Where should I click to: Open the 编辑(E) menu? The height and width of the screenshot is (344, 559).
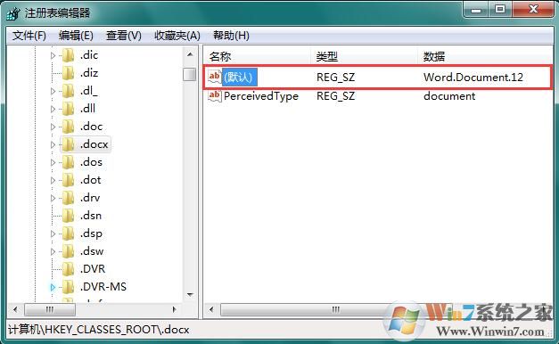point(76,36)
